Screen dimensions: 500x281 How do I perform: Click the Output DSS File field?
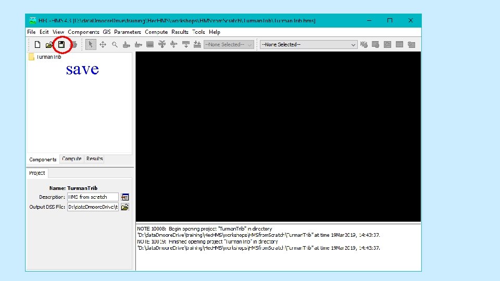click(x=93, y=207)
